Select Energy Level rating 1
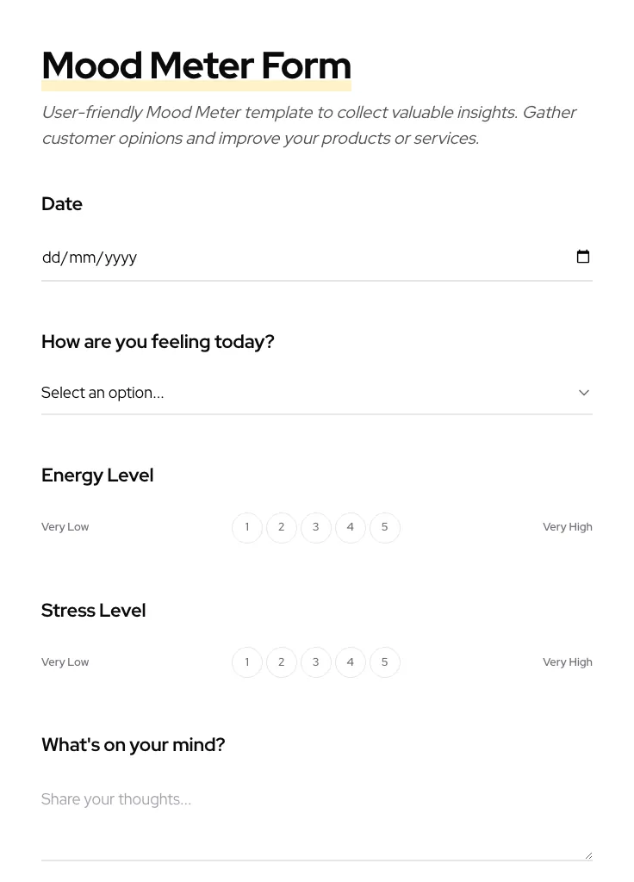 (x=247, y=527)
